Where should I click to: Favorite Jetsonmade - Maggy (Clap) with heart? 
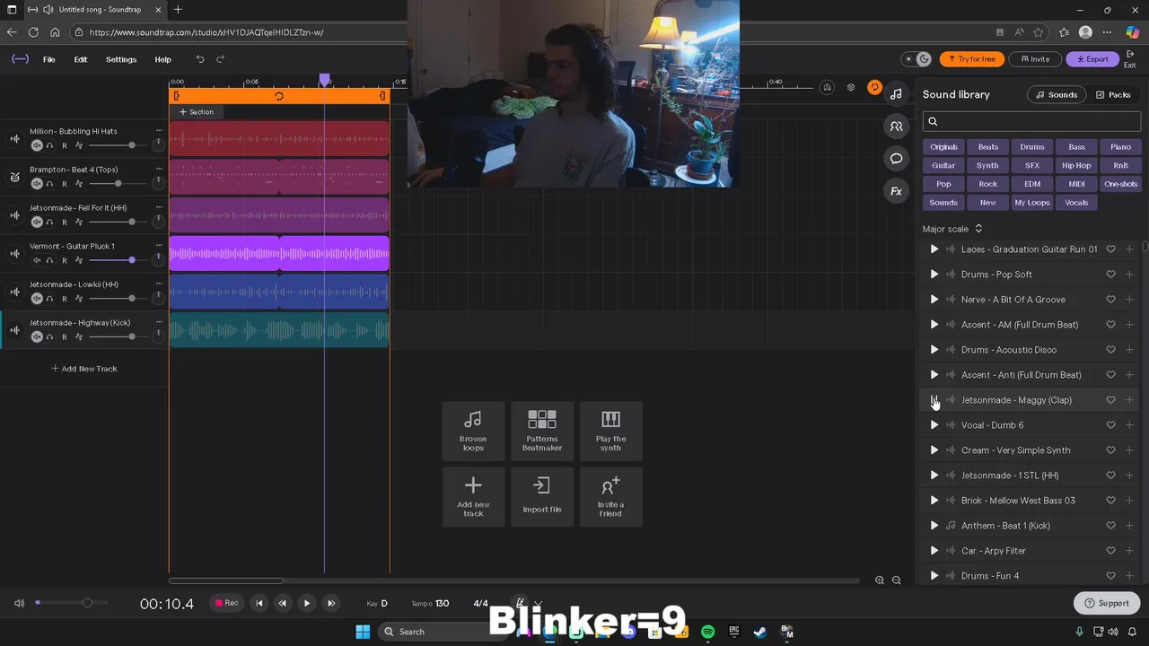coord(1110,400)
